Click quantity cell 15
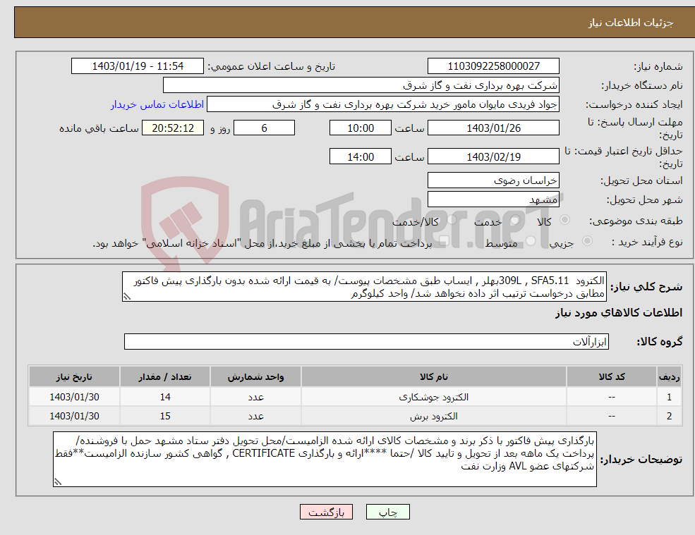The height and width of the screenshot is (535, 695). (165, 417)
